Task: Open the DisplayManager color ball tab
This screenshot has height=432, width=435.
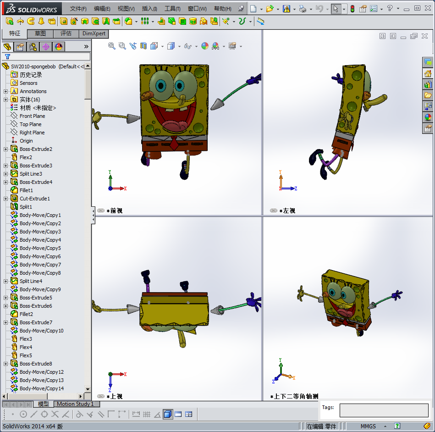Action: pos(59,47)
